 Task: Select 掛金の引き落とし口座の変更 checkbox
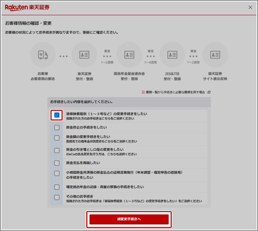click(57, 150)
